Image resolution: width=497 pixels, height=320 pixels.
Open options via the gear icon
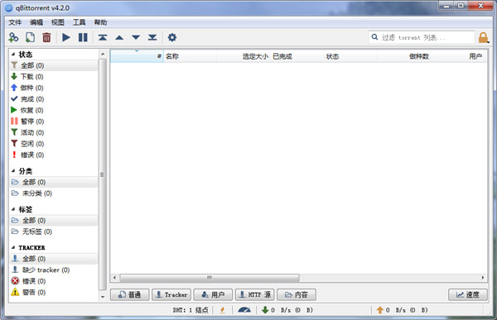[x=172, y=37]
